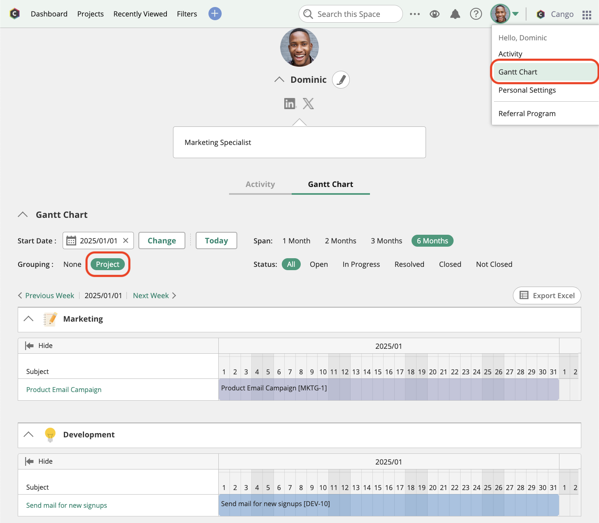Set span to 1 Month

296,241
